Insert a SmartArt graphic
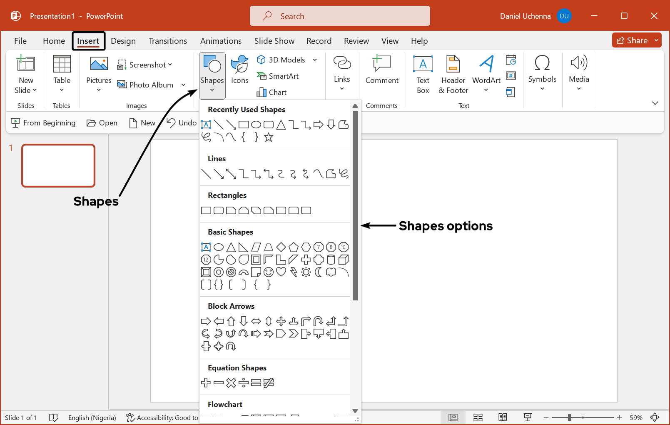This screenshot has width=670, height=425. (278, 76)
